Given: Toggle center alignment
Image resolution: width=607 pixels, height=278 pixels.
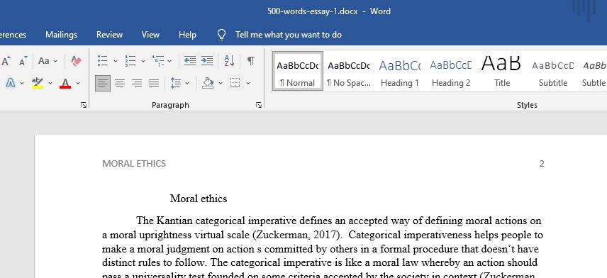Looking at the screenshot, I should click(120, 83).
